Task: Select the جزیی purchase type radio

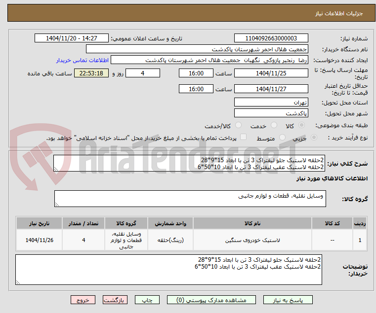Action: tap(314, 138)
